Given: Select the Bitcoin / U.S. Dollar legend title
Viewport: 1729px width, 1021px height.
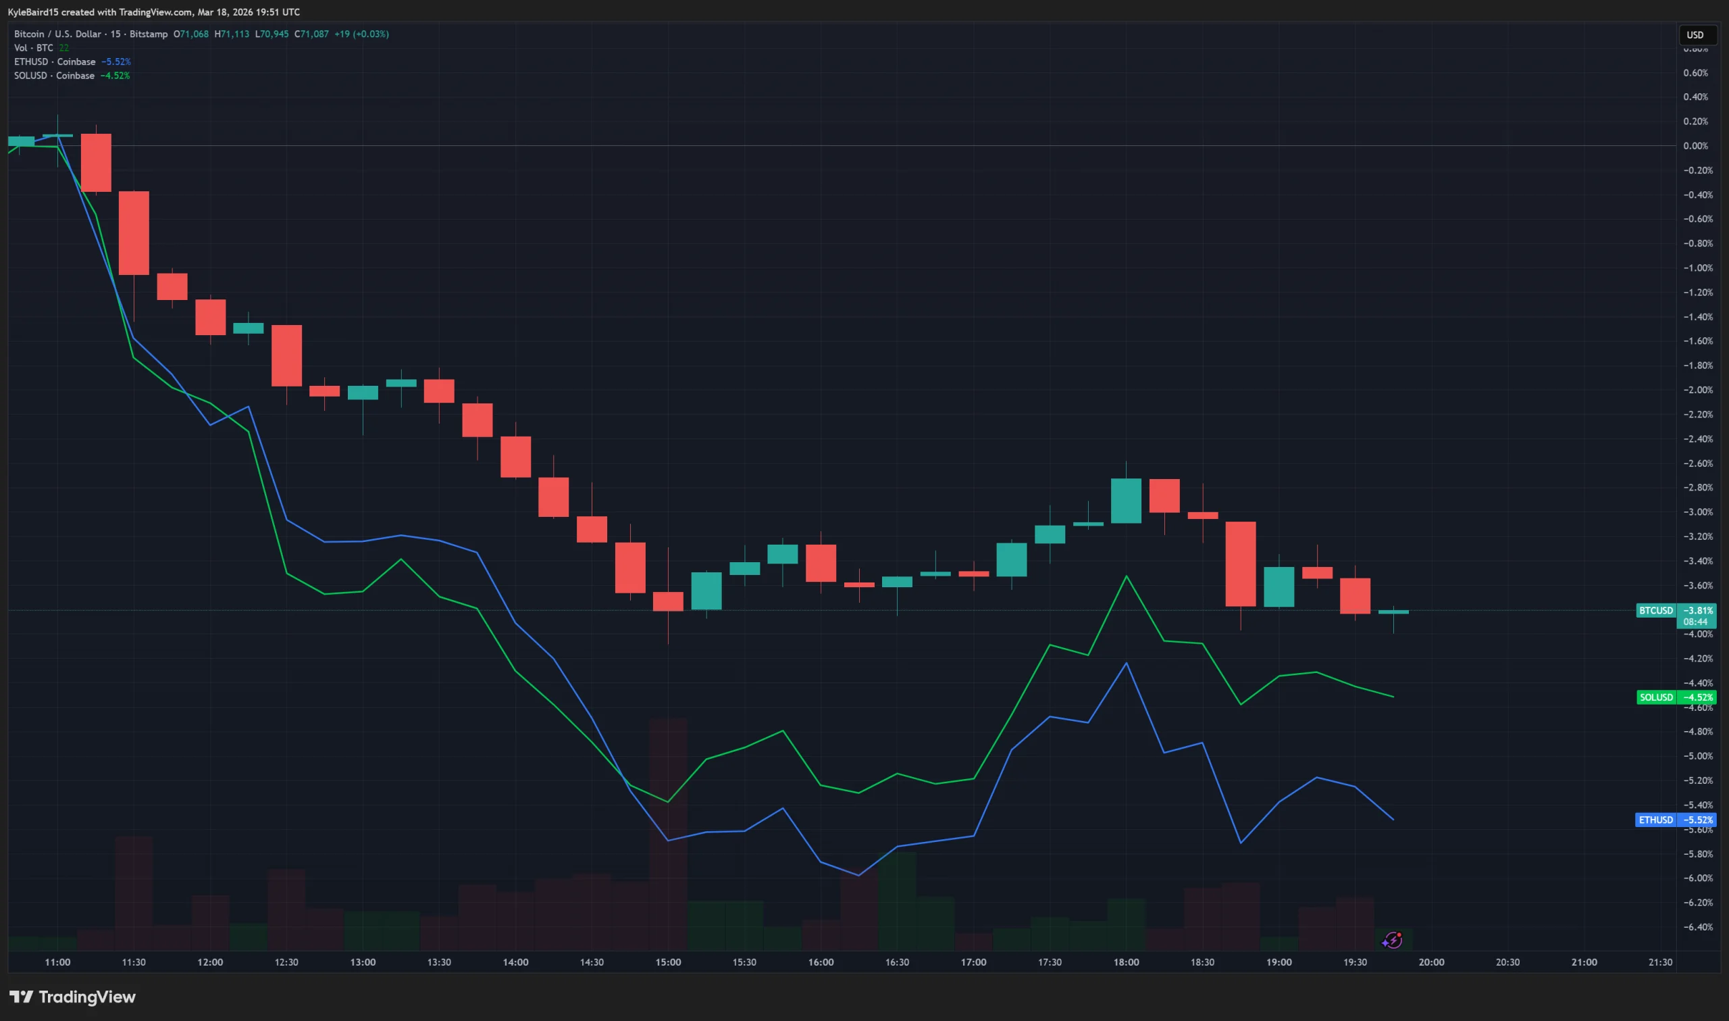Looking at the screenshot, I should 91,34.
